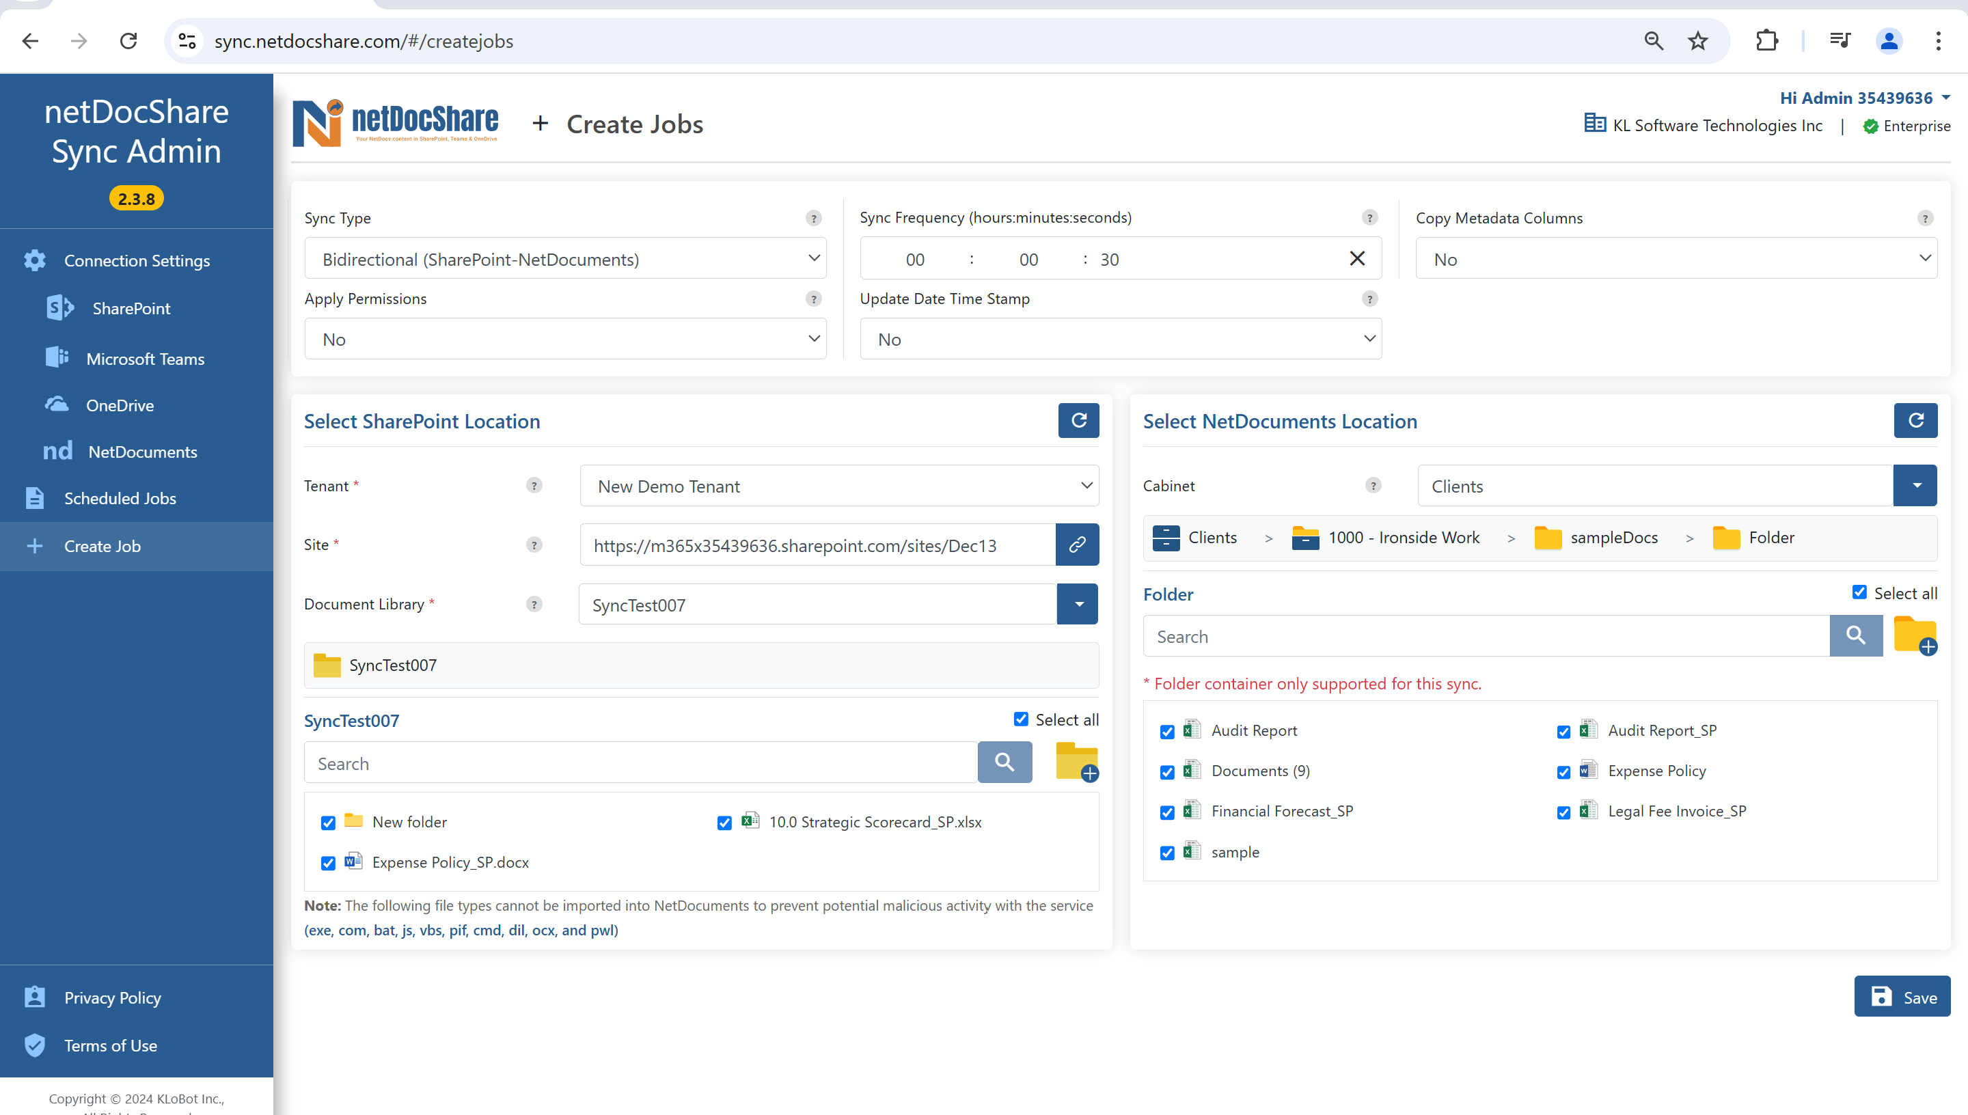1968x1115 pixels.
Task: Click the Save button
Action: pyautogui.click(x=1904, y=997)
